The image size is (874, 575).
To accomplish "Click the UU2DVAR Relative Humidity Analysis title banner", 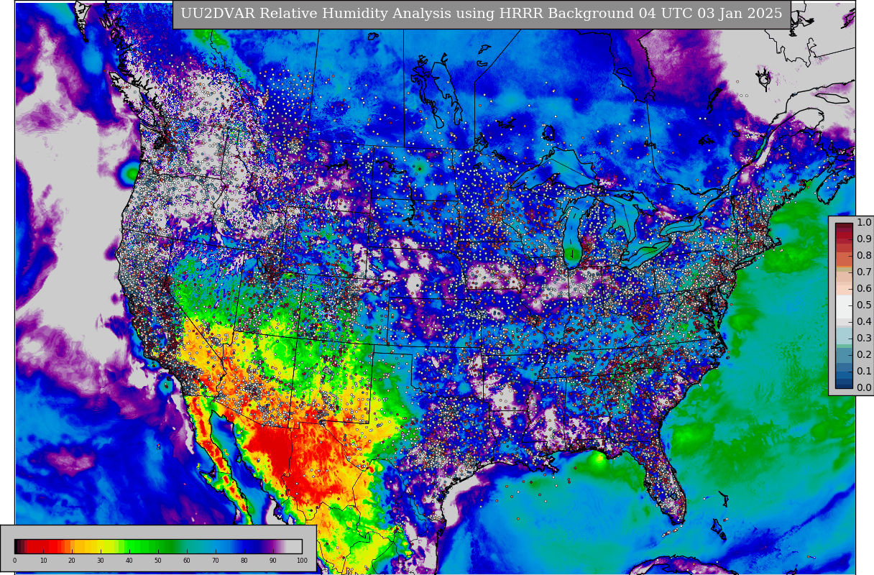I will tap(482, 14).
